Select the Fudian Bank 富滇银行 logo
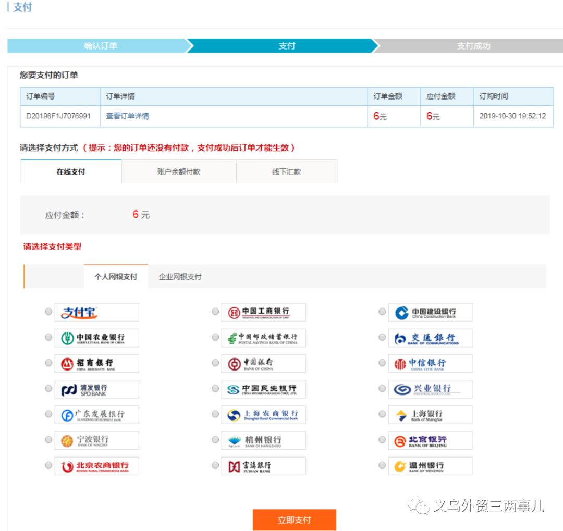563x531 pixels. pos(263,465)
